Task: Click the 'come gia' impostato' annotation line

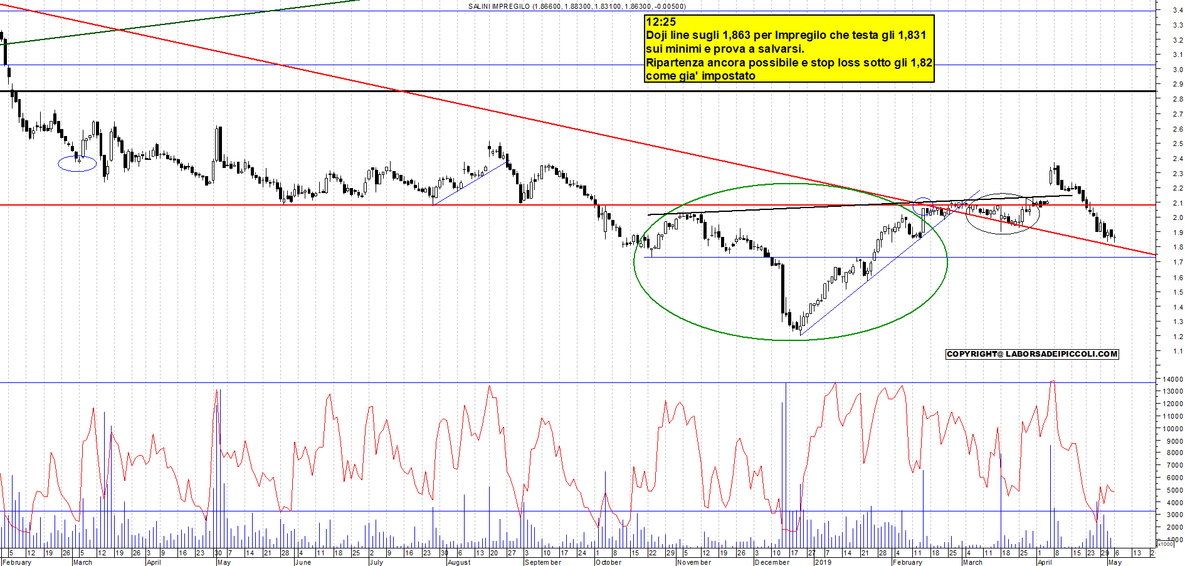Action: pos(700,76)
